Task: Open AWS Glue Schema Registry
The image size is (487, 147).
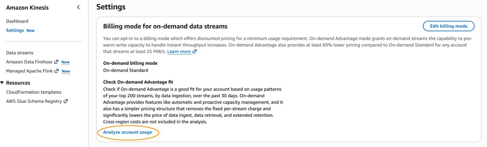Action: tap(34, 101)
